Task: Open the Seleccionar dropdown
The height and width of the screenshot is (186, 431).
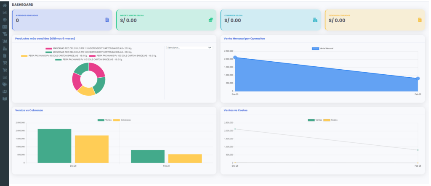Action: pos(189,48)
